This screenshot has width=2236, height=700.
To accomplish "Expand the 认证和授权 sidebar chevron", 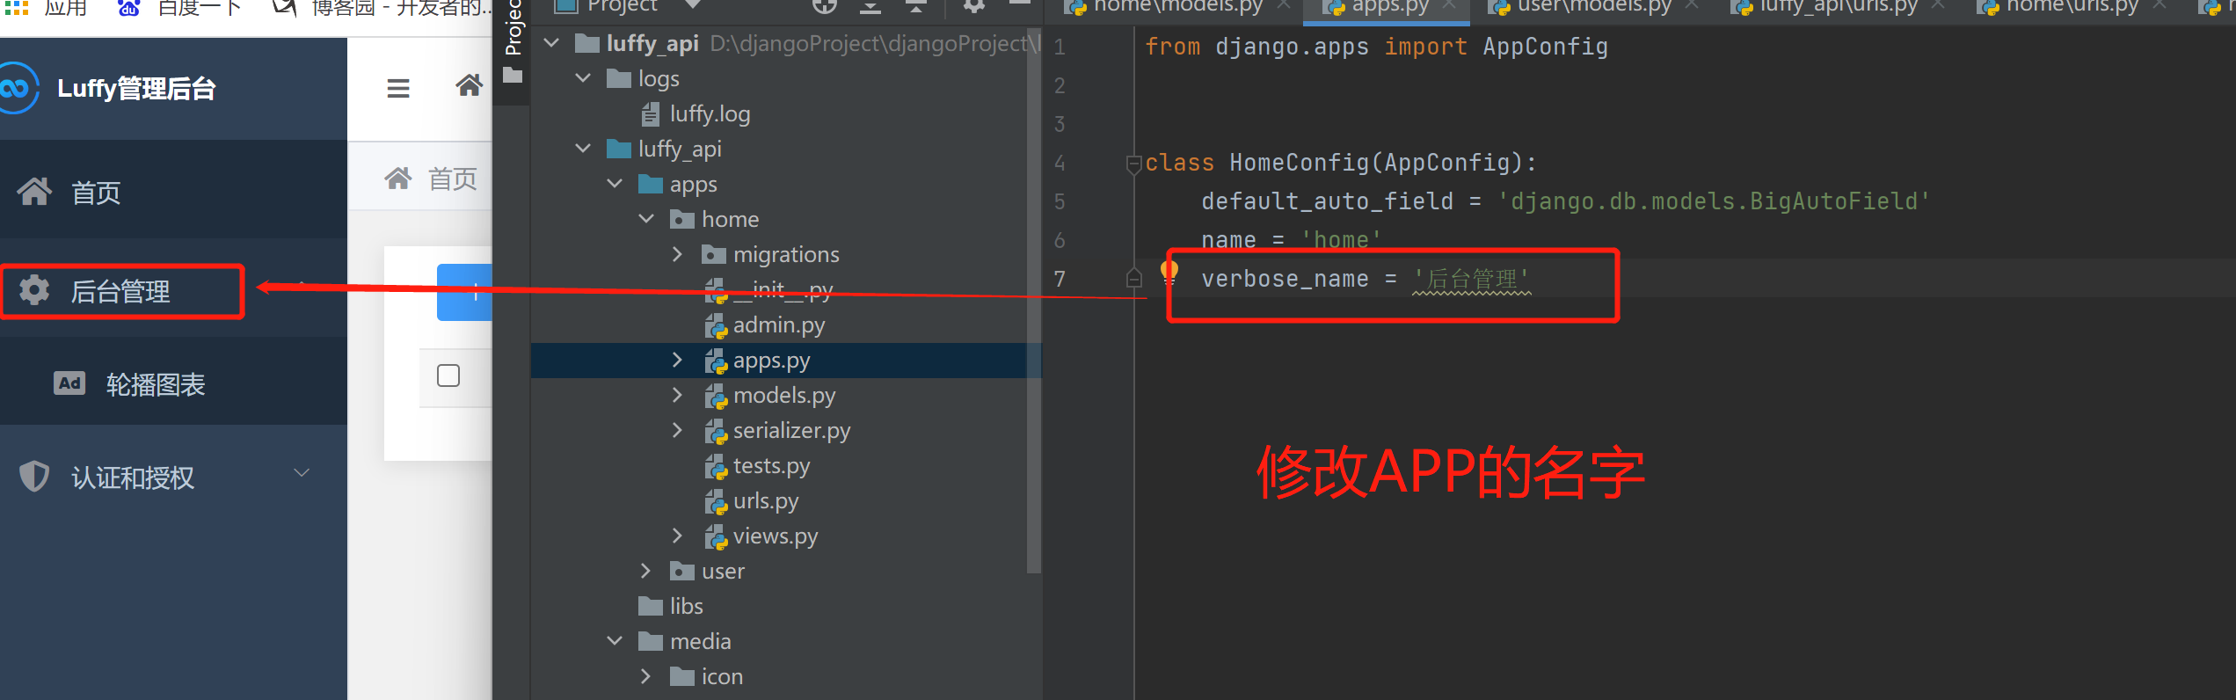I will 302,473.
